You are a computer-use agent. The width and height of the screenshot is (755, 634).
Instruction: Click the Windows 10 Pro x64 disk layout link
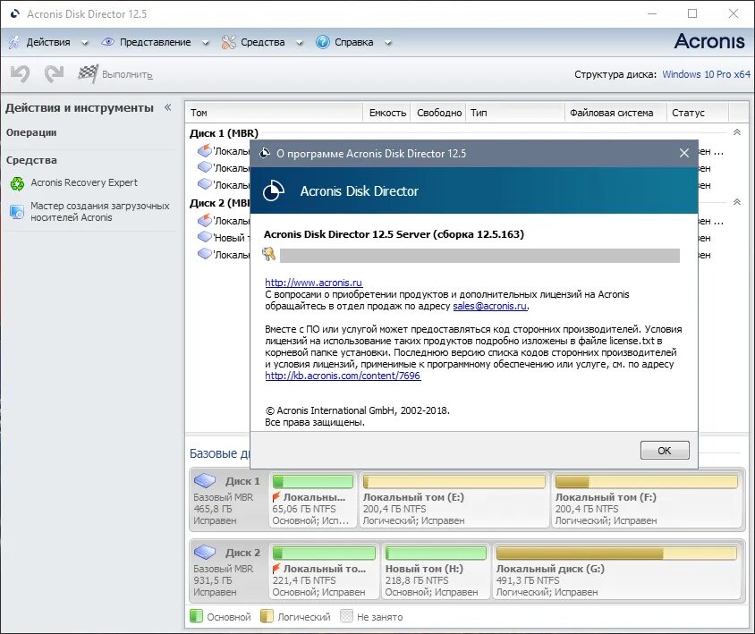[706, 74]
